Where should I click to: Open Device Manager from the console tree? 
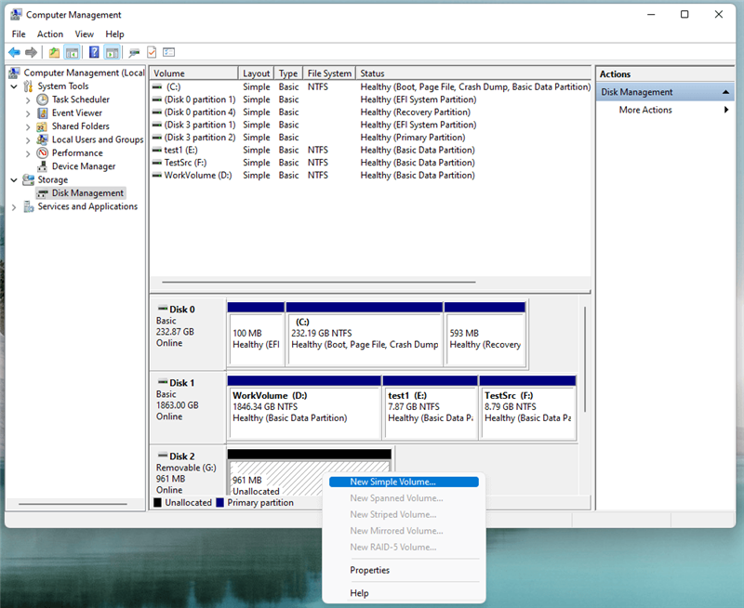(42, 165)
